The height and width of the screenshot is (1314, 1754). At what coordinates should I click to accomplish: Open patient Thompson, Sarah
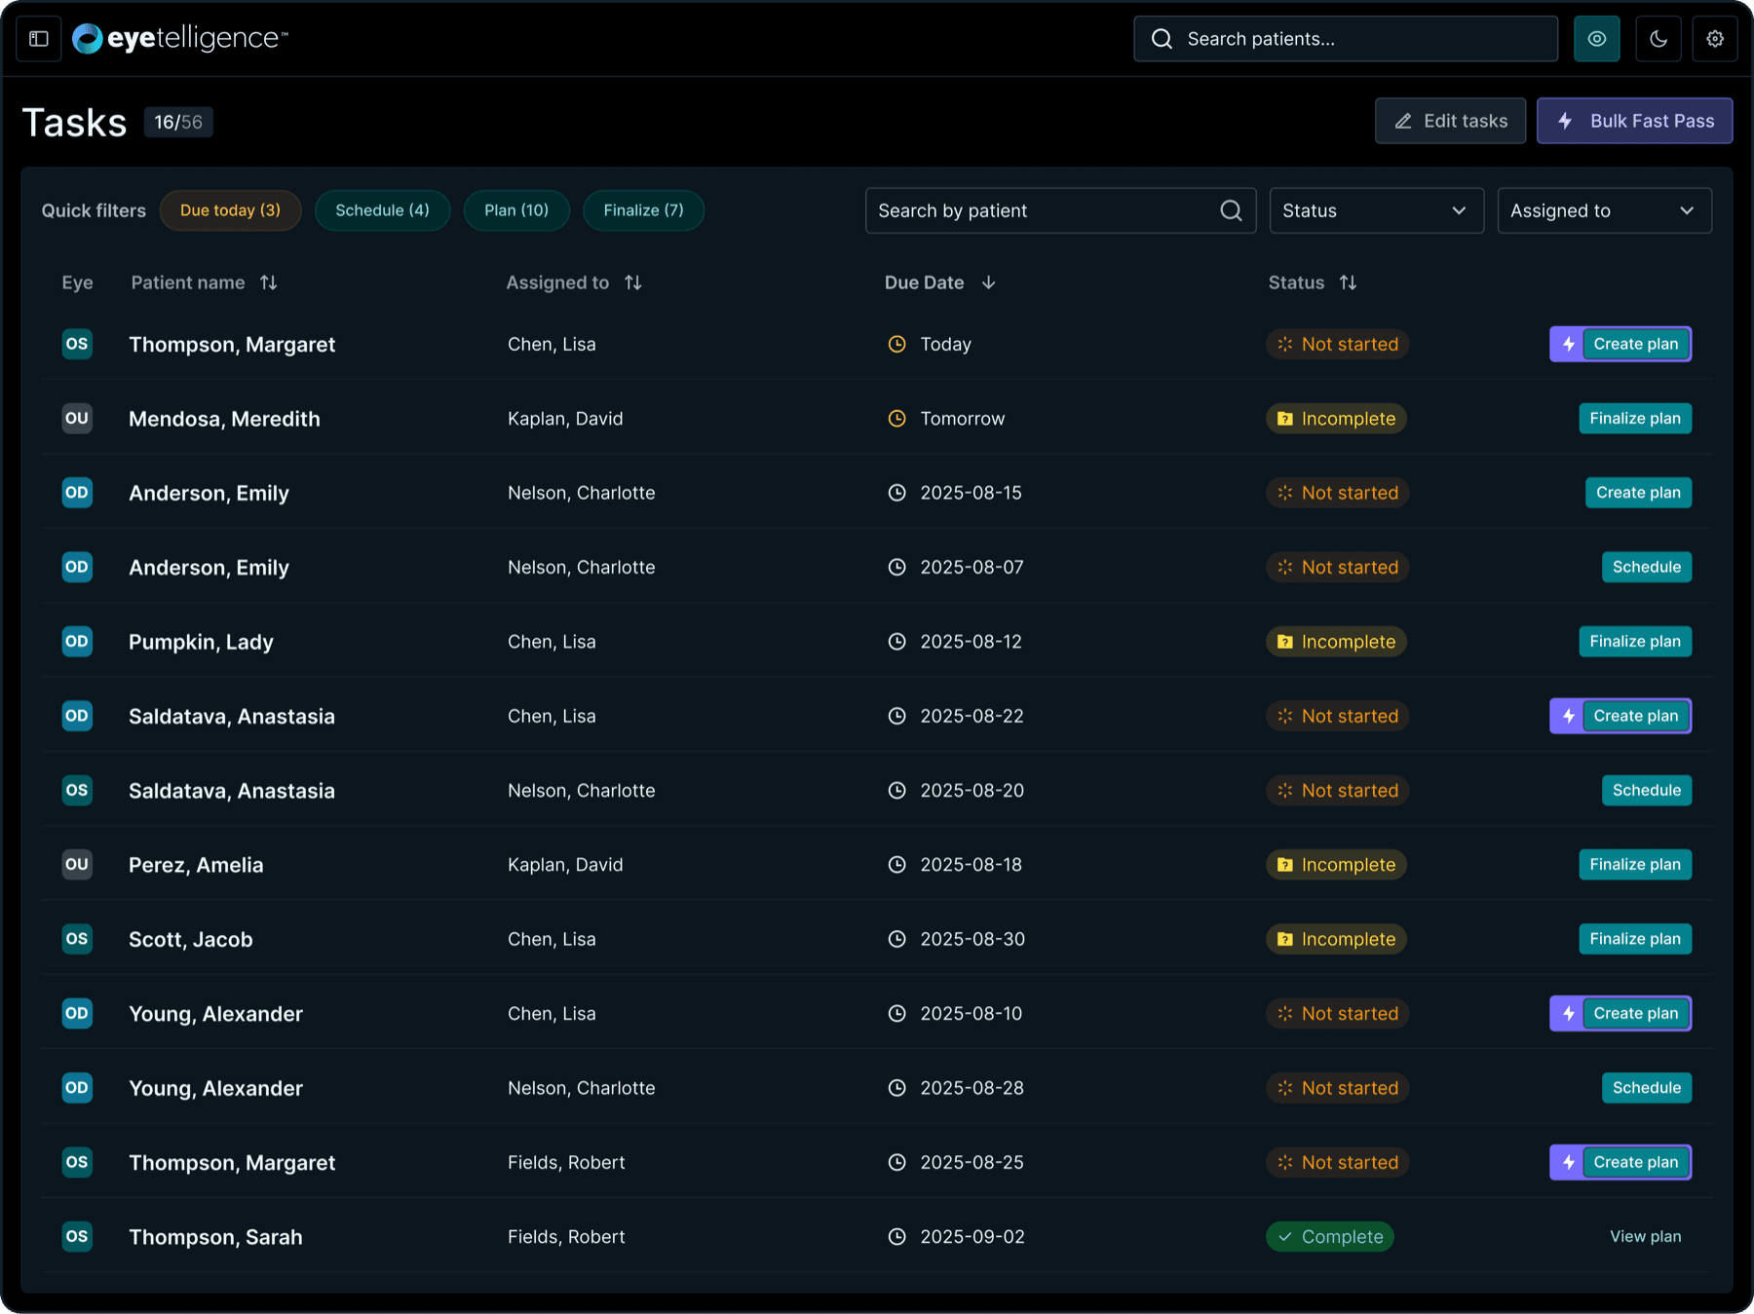215,1237
